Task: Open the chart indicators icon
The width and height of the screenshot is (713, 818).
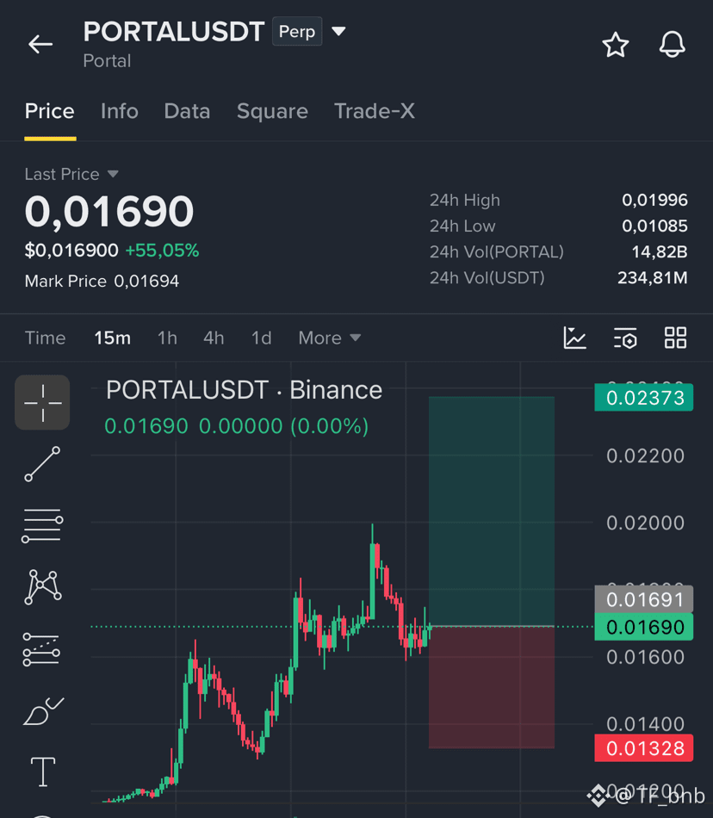Action: [x=574, y=338]
